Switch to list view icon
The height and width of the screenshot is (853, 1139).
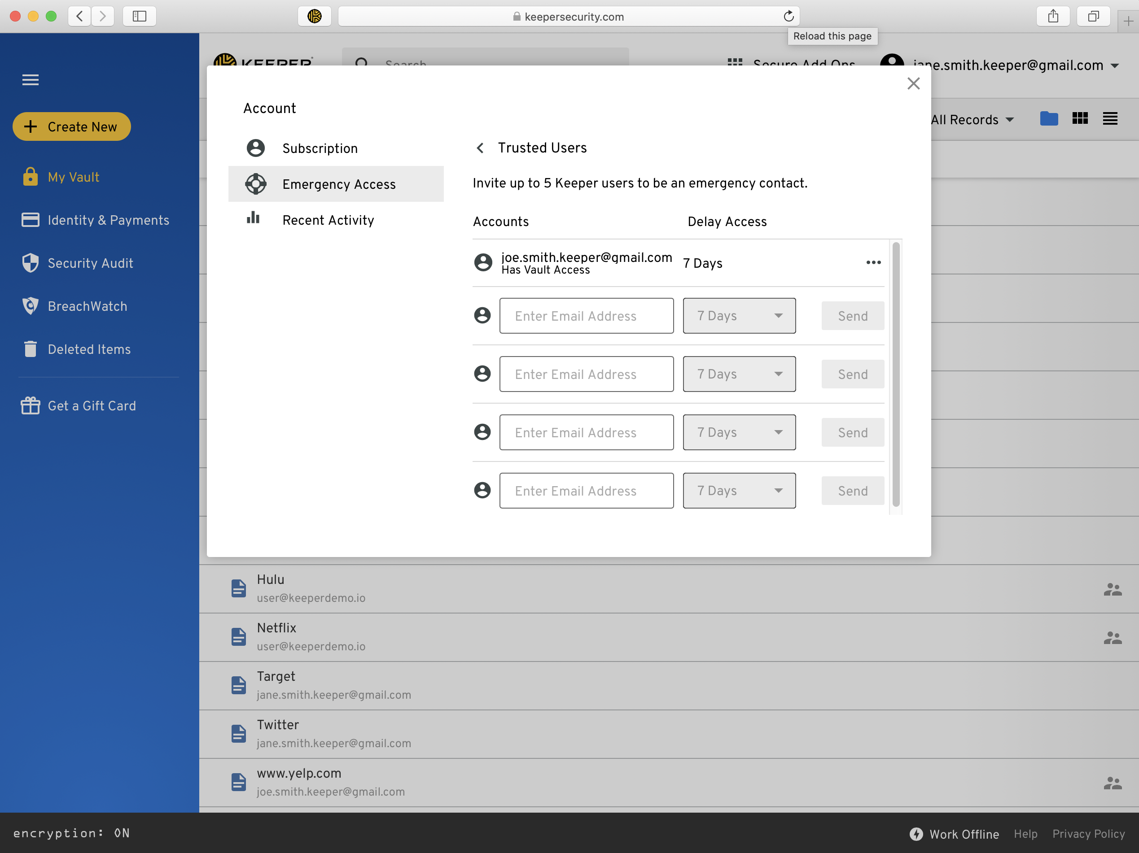(1110, 119)
